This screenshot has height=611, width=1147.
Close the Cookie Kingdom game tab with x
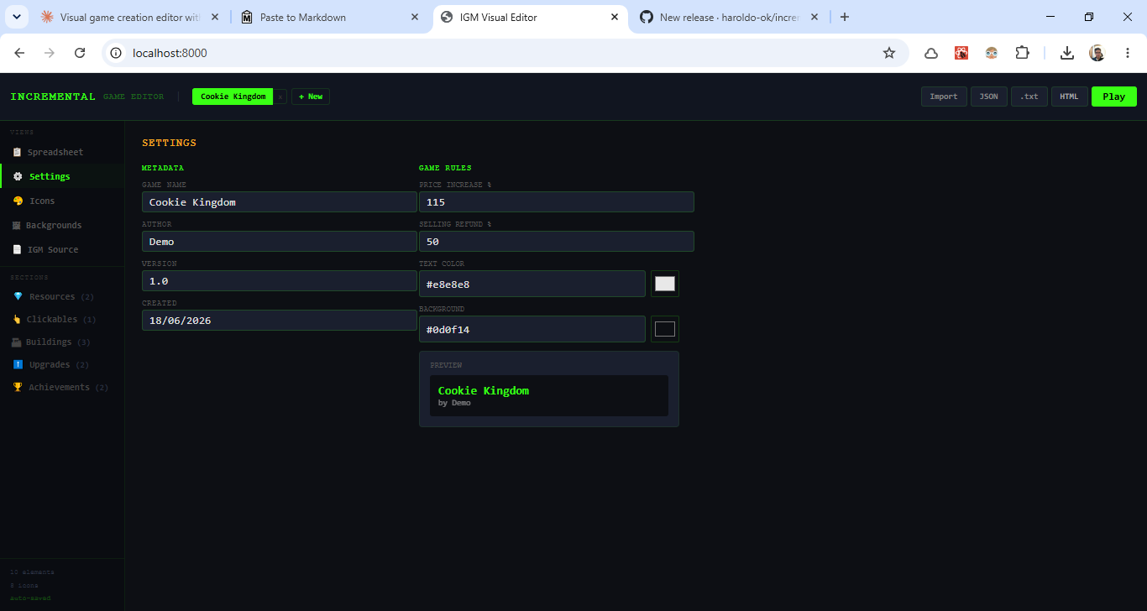tap(280, 97)
